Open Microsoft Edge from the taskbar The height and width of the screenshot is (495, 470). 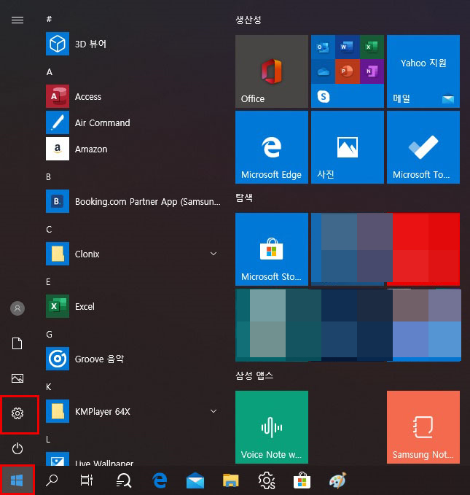pyautogui.click(x=160, y=480)
